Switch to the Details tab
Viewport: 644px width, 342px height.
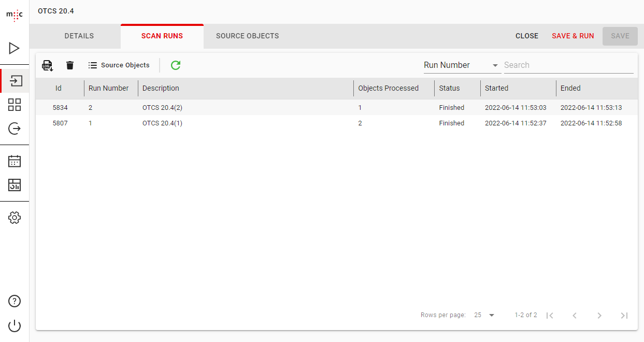(x=79, y=36)
